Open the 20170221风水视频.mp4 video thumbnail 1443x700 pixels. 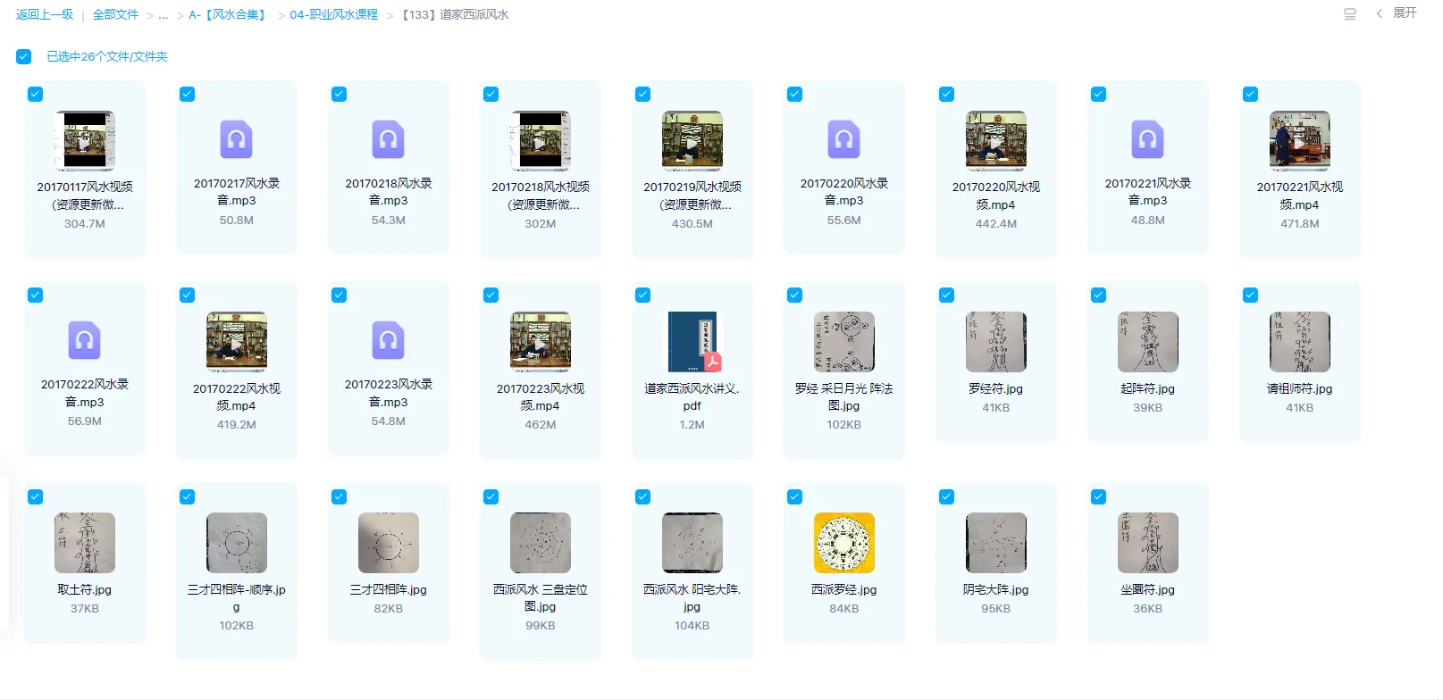[1299, 140]
